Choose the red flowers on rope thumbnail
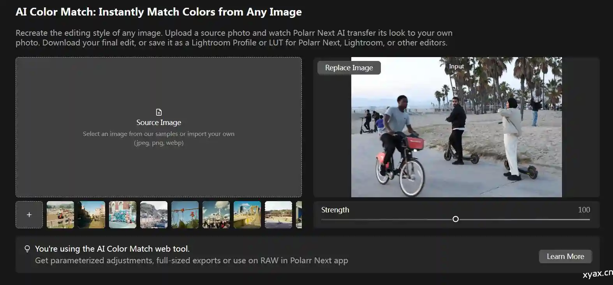Image resolution: width=613 pixels, height=285 pixels. (185, 215)
